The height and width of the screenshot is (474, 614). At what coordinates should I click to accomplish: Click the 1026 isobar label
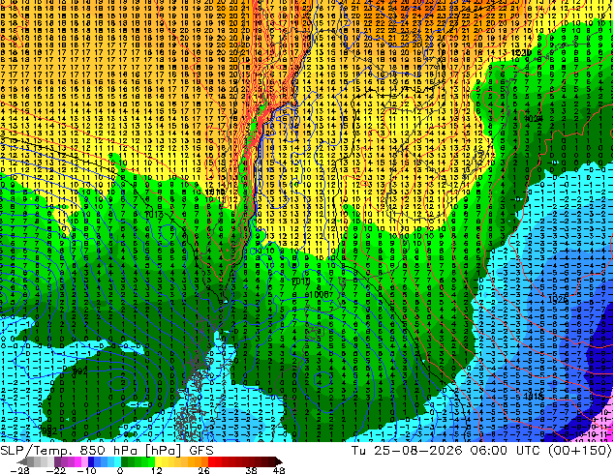558,300
